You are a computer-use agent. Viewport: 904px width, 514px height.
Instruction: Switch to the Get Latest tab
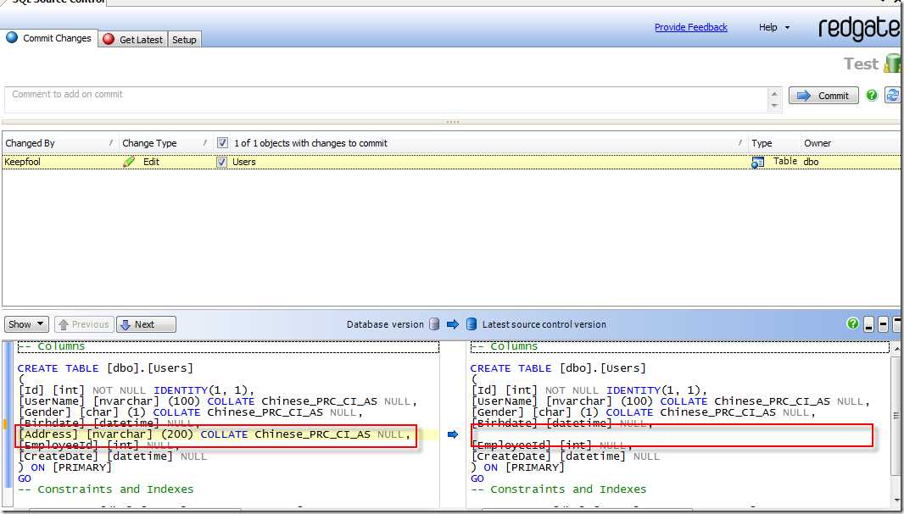(133, 39)
